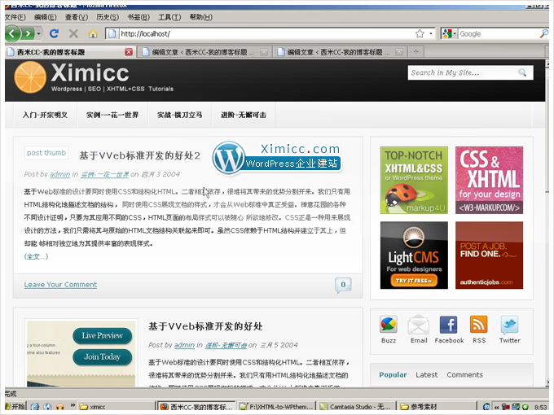The width and height of the screenshot is (554, 415).
Task: Click the browser Forward arrow button
Action: (28, 34)
